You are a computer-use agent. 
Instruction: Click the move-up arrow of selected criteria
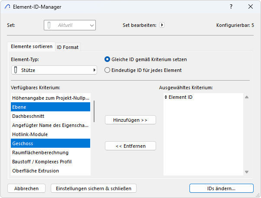(247, 97)
